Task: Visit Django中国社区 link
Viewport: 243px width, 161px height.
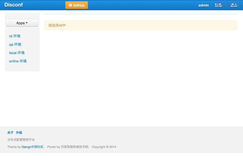Action: [32, 147]
